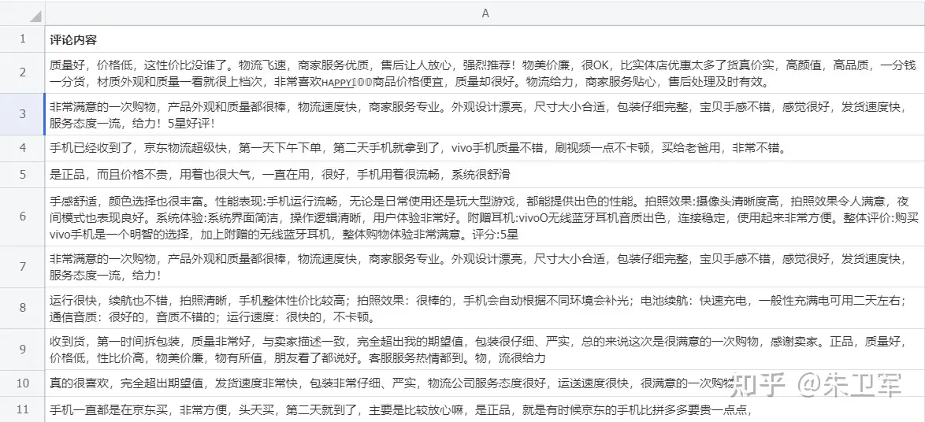Select column A header
The width and height of the screenshot is (925, 422).
point(485,13)
